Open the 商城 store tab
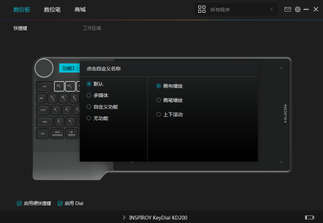This screenshot has width=323, height=223. (80, 9)
